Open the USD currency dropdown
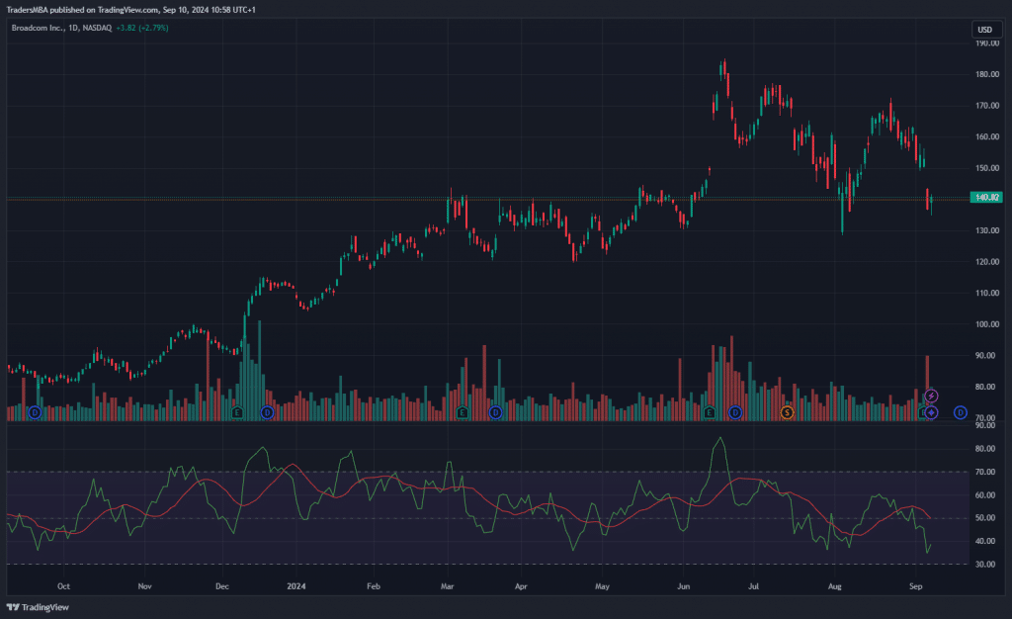 [x=983, y=30]
